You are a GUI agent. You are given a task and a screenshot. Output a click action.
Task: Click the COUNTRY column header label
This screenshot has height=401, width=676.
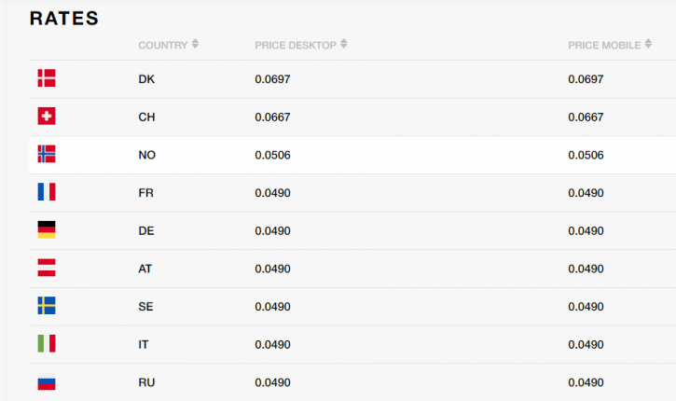point(162,46)
